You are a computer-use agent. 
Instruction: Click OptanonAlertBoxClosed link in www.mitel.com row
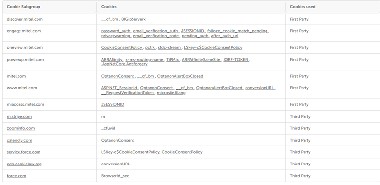coord(219,88)
